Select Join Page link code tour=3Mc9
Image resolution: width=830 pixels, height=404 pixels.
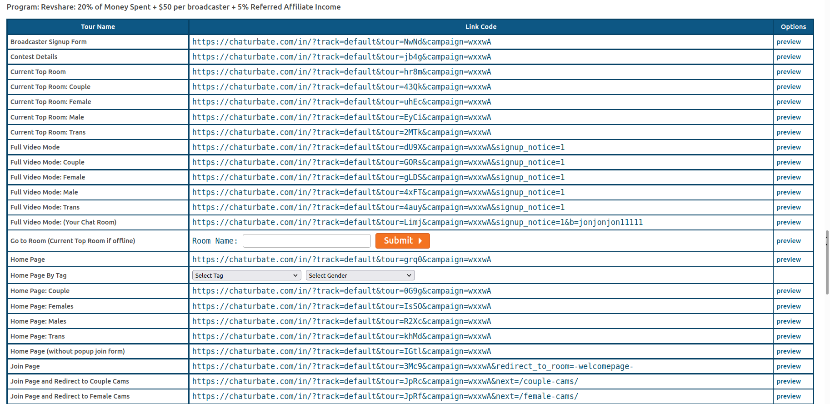pos(413,366)
